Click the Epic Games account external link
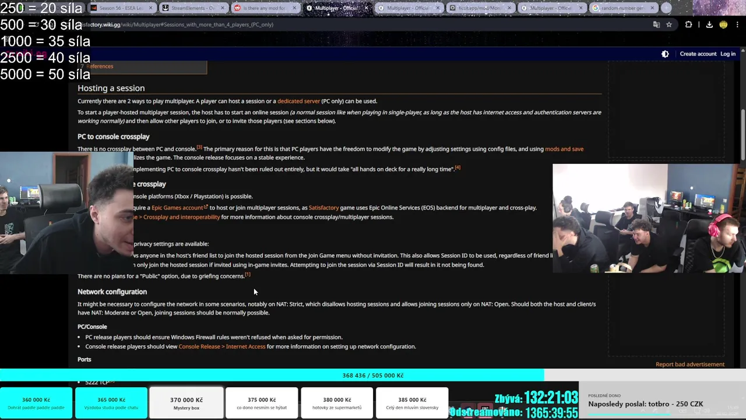The image size is (746, 420). 179,208
